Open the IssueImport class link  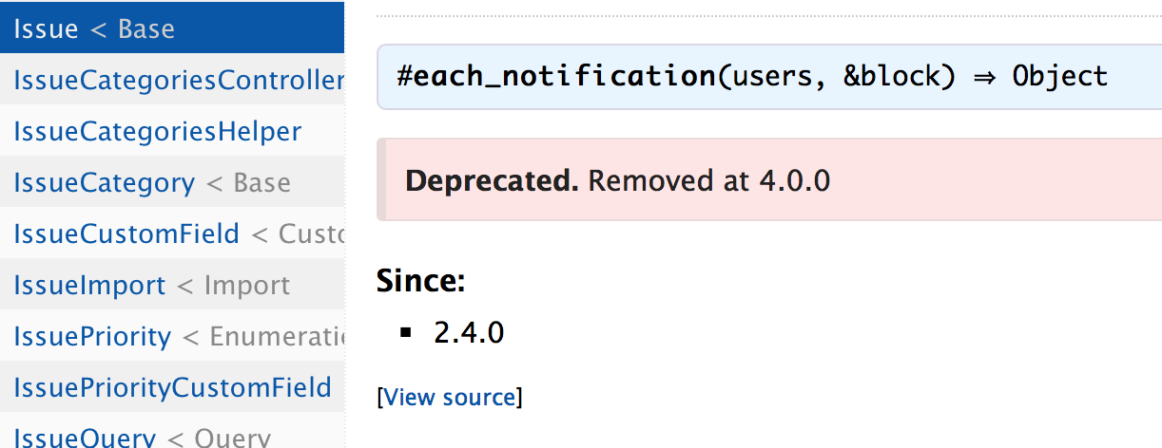[x=89, y=285]
